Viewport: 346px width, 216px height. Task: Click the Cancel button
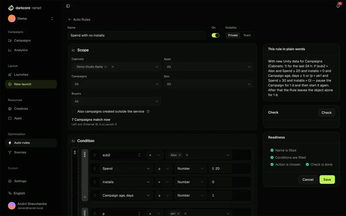[x=308, y=180]
